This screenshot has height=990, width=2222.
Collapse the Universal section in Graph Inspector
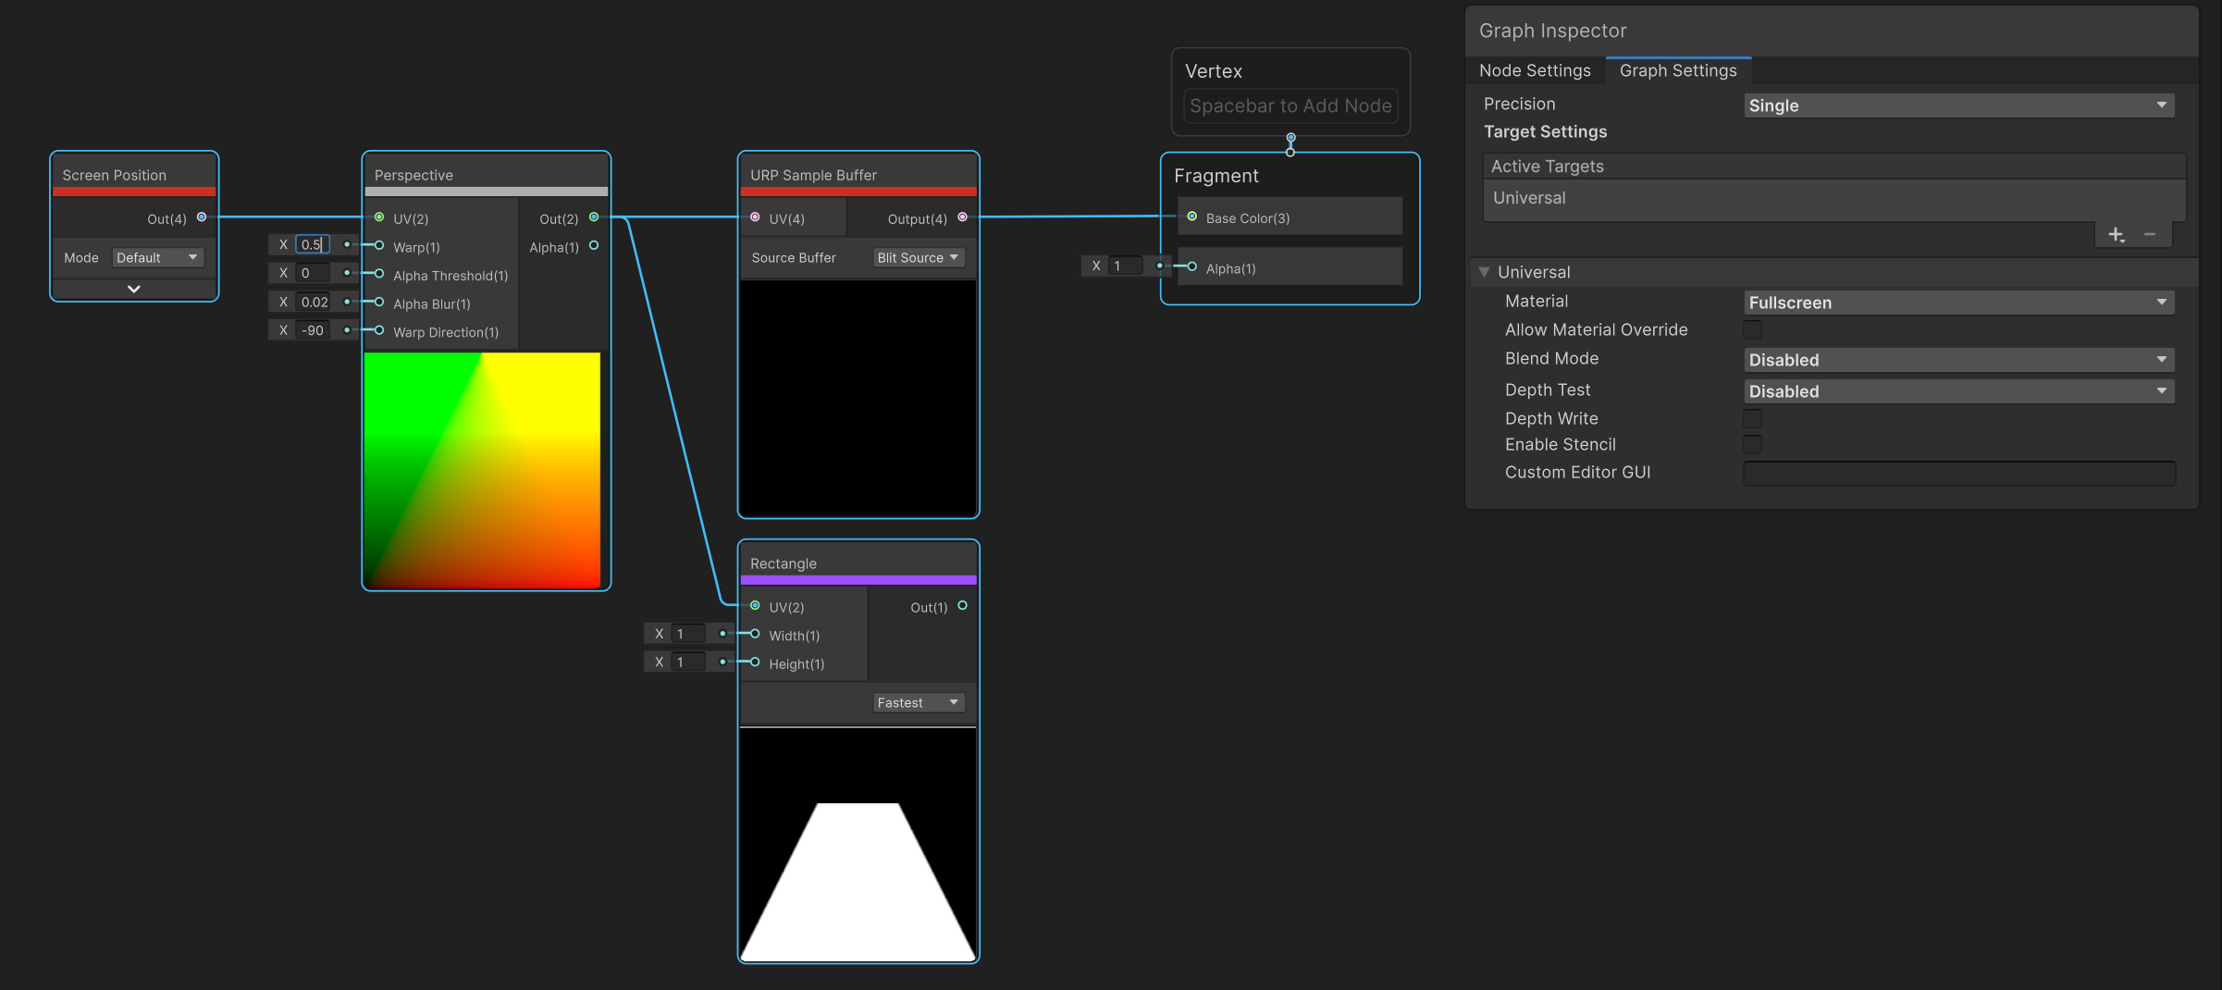(1485, 271)
